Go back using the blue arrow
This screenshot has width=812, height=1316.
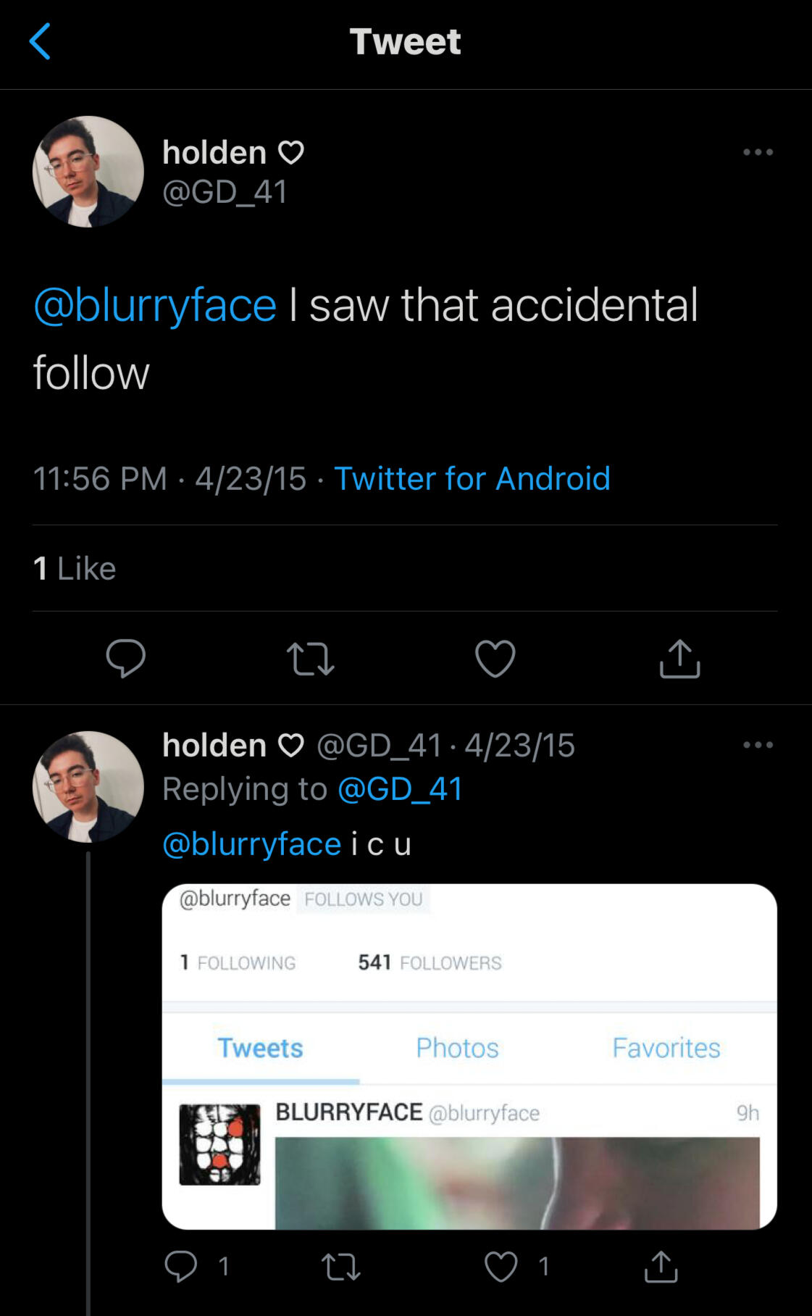coord(40,41)
